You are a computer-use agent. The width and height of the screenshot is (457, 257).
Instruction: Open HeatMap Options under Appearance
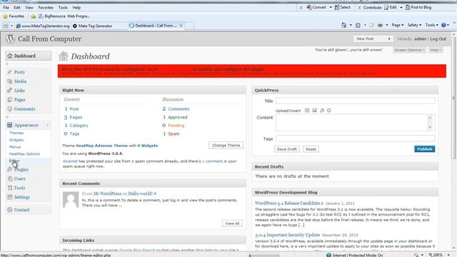point(24,154)
